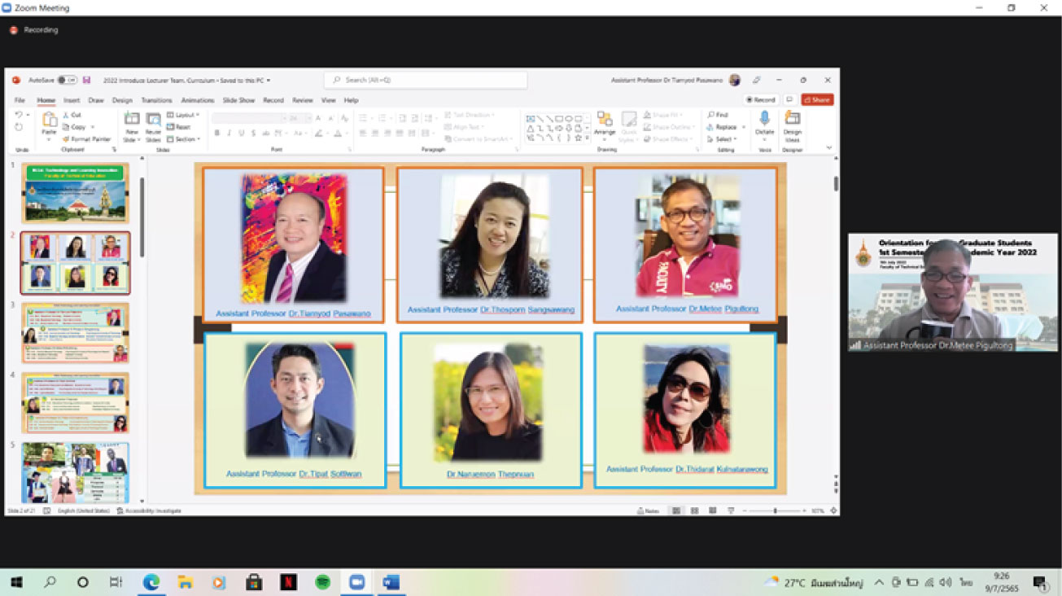Click the Redo icon below Undo
The height and width of the screenshot is (596, 1062).
[x=19, y=127]
